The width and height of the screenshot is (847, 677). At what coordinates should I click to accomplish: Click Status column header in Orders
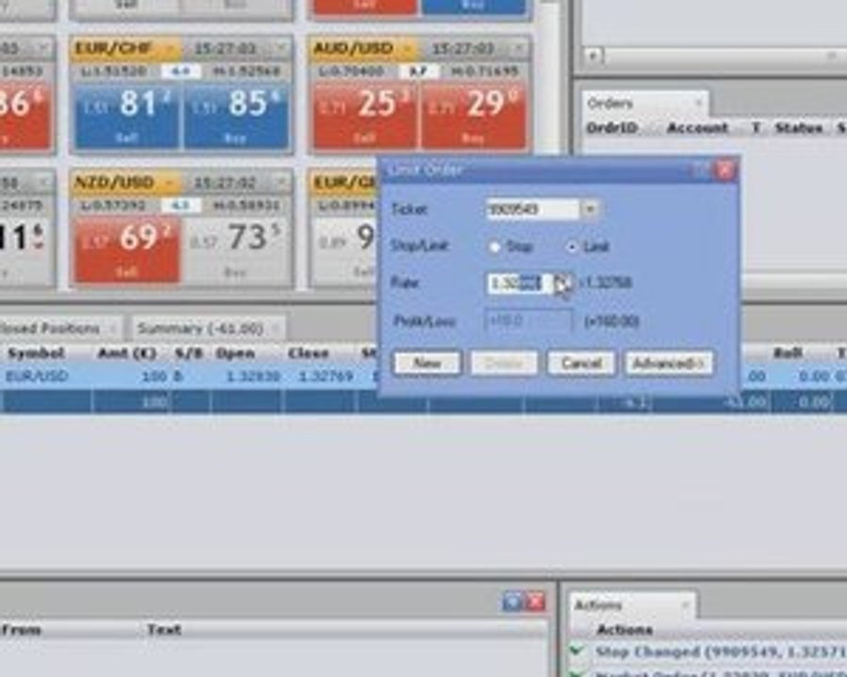tap(798, 128)
